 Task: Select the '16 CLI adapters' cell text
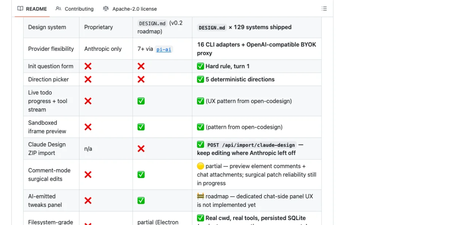[256, 49]
